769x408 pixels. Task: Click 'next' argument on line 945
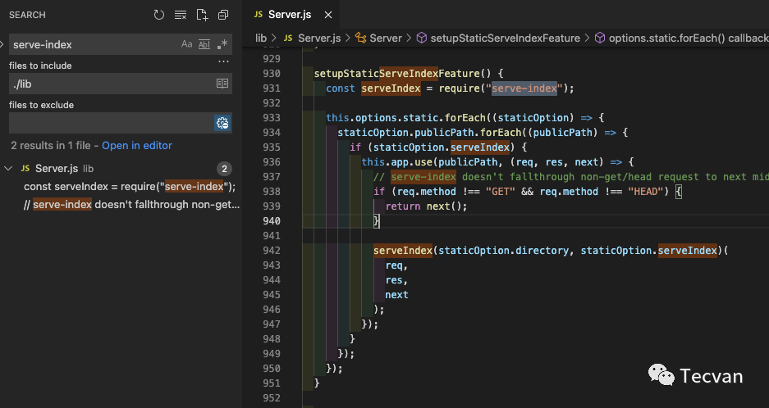pos(396,295)
